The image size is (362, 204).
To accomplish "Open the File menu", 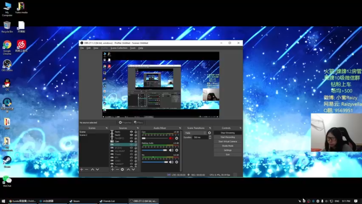I will (82, 48).
